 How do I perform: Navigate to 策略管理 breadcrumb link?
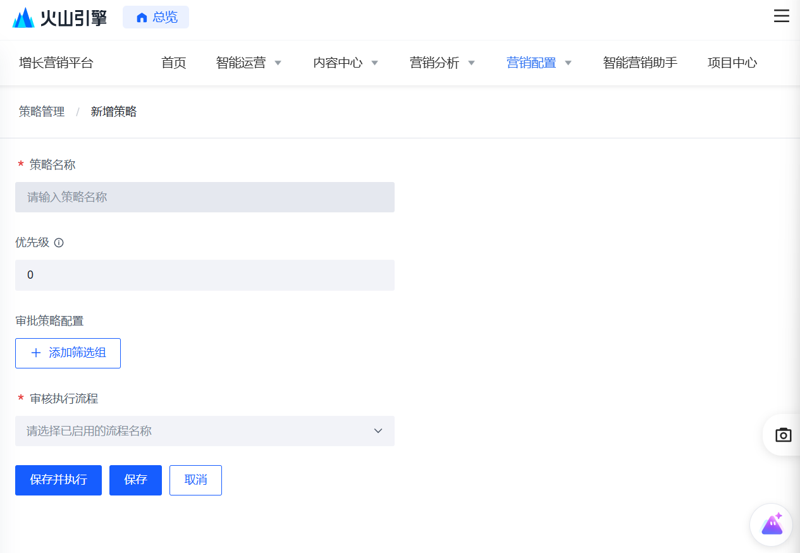(42, 112)
